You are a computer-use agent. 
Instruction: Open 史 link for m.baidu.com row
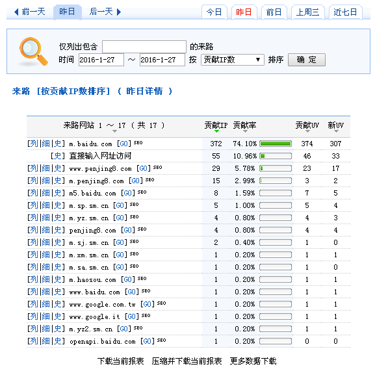58,144
